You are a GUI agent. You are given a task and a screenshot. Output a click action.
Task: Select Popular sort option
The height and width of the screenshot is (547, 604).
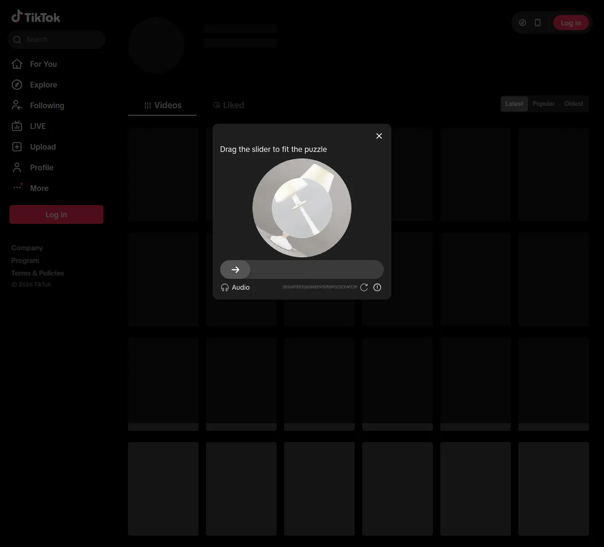(544, 104)
